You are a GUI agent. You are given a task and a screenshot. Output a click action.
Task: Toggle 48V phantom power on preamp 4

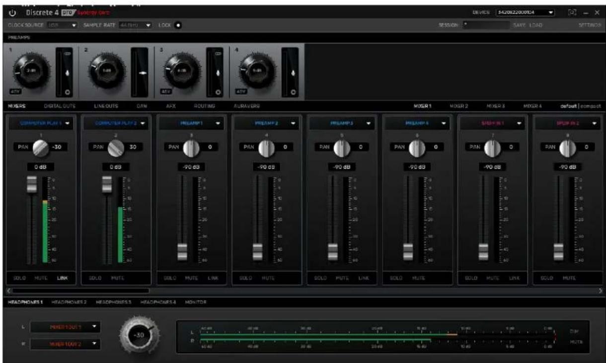(x=241, y=91)
